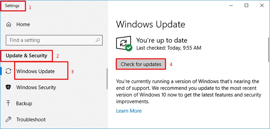The image size is (270, 129).
Task: Select the Windows Update sync arrows icon
Action: [8, 71]
